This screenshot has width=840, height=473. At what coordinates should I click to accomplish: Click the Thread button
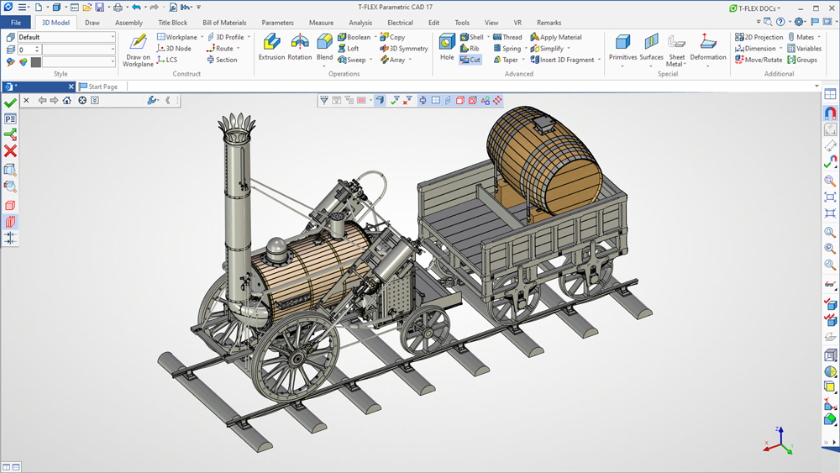pyautogui.click(x=507, y=37)
